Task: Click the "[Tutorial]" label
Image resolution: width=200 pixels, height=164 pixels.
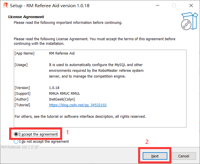Action: pyautogui.click(x=22, y=105)
